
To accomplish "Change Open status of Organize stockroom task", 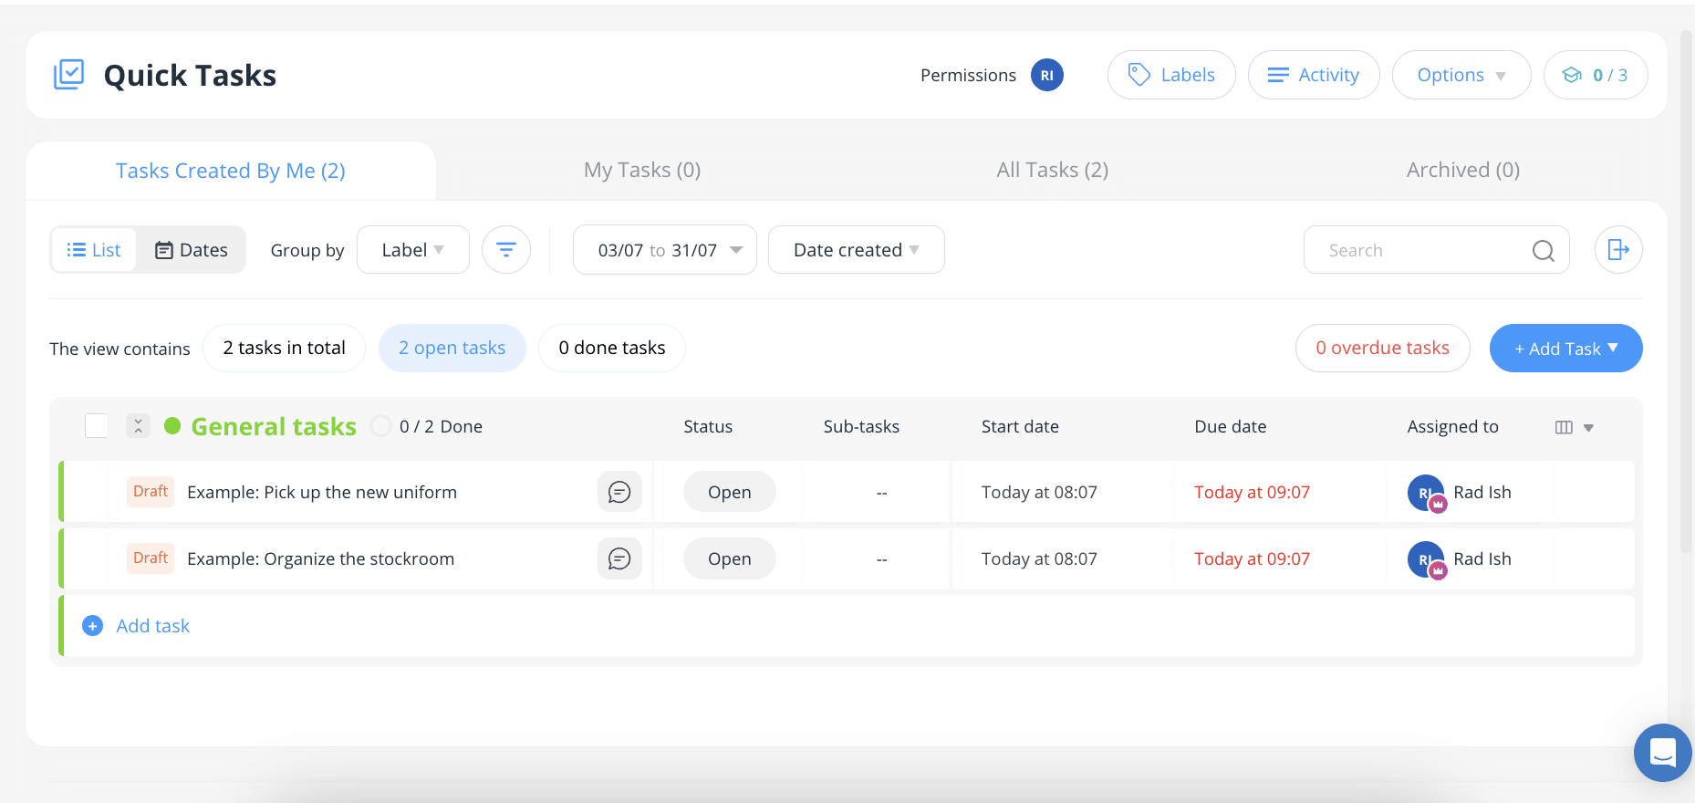I will 730,558.
